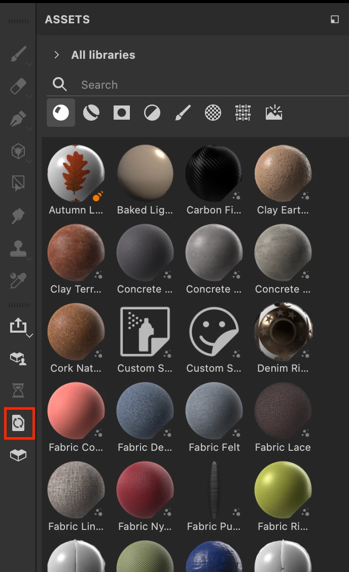
Task: Select the Denim Rivet material thumbnail
Action: pos(283,332)
